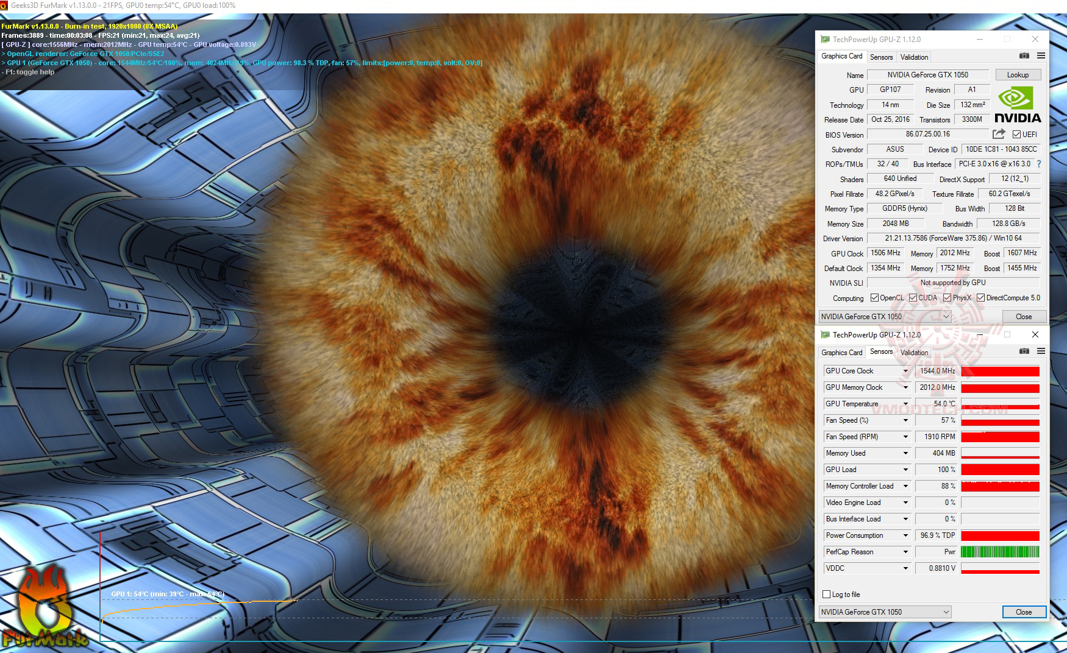This screenshot has width=1067, height=653.
Task: Toggle the UEFI checkbox
Action: tap(1016, 135)
